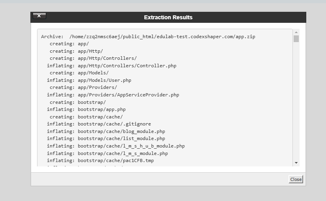Select the l_m_s_h_u_b_module.php line
The image size is (326, 201).
[115, 146]
